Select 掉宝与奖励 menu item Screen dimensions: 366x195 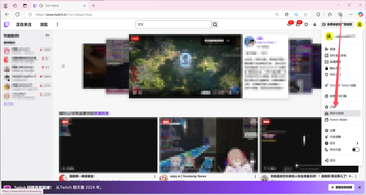point(342,113)
